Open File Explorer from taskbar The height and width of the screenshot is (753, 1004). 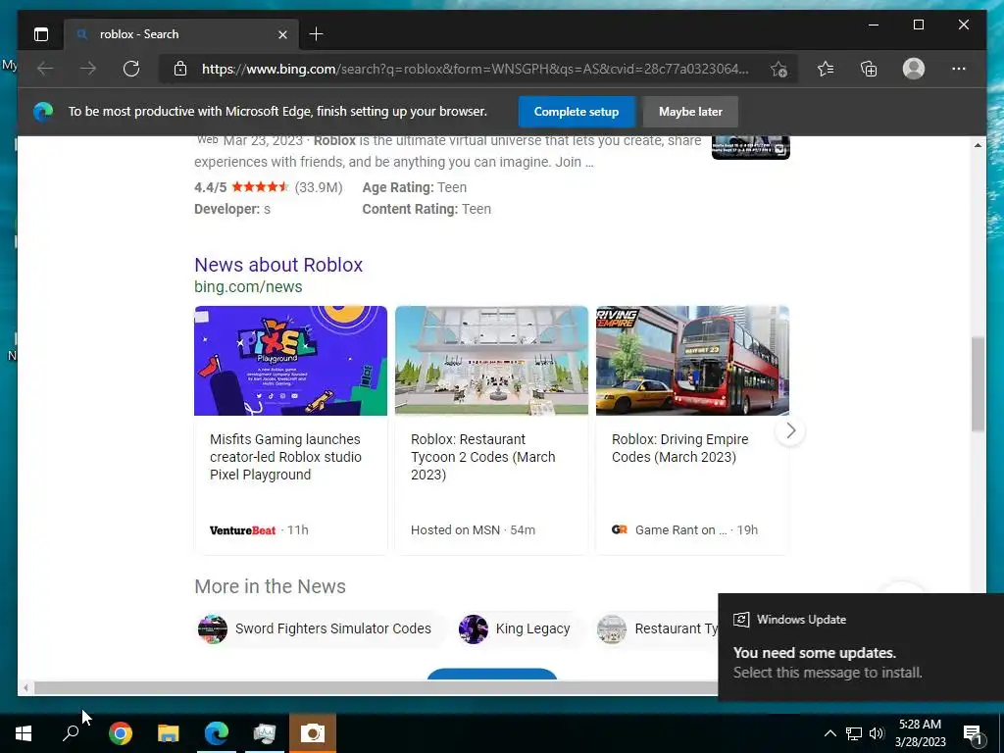[x=169, y=733]
